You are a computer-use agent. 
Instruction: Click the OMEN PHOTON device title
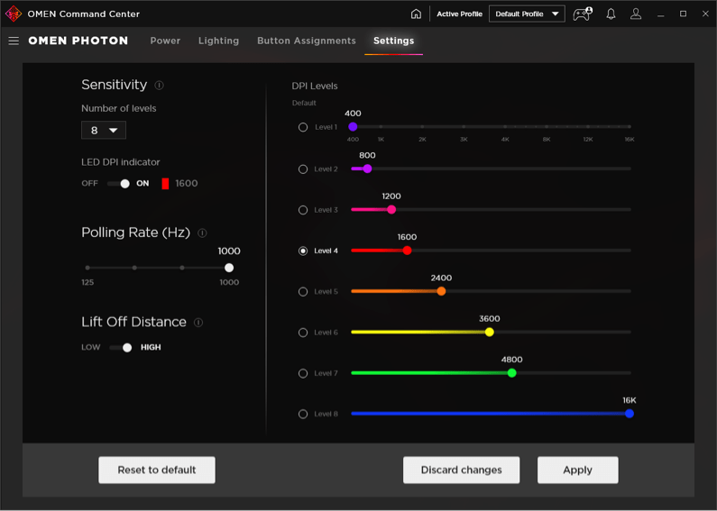point(78,41)
